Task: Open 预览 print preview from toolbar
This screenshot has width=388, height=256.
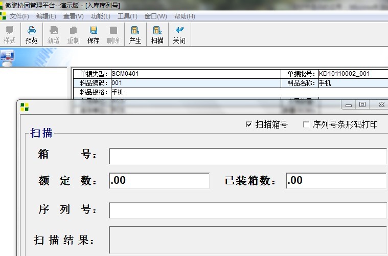Action: tap(32, 35)
